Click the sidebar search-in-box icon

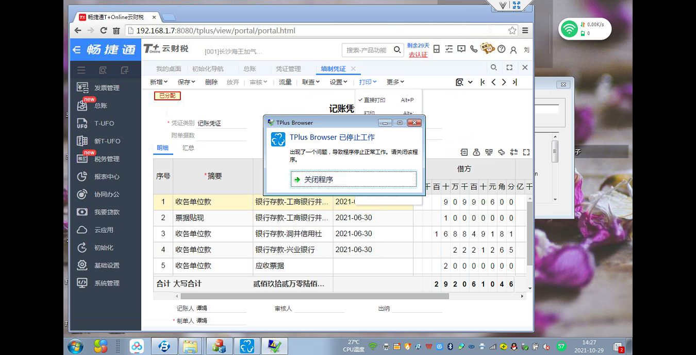tap(103, 70)
